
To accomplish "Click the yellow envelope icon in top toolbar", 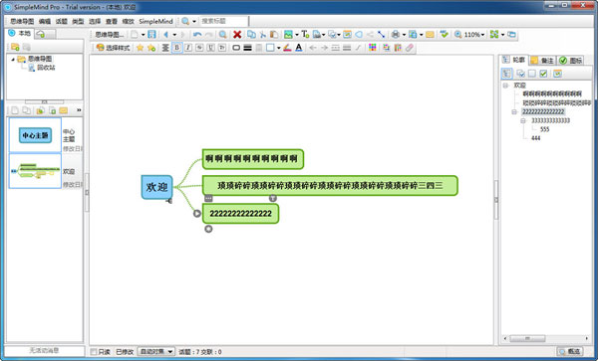I will (x=430, y=35).
